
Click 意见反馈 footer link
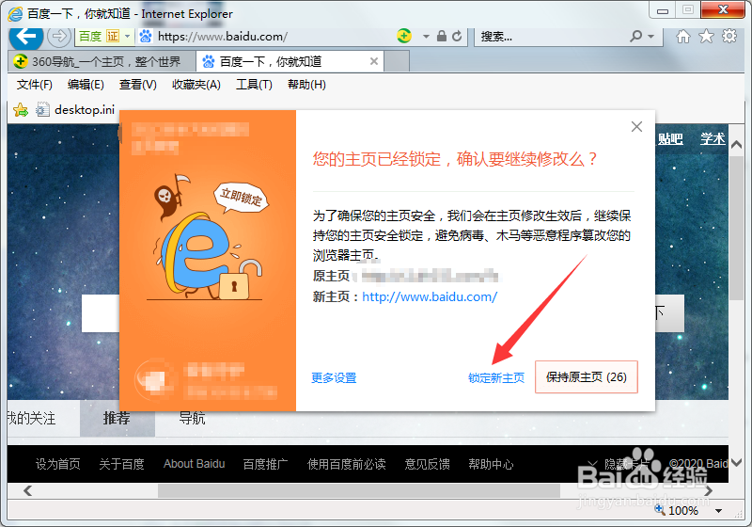click(428, 464)
